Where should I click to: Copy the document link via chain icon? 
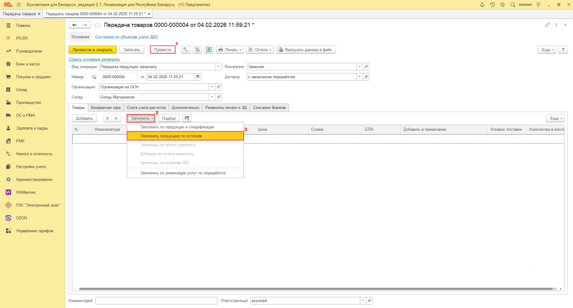[547, 25]
